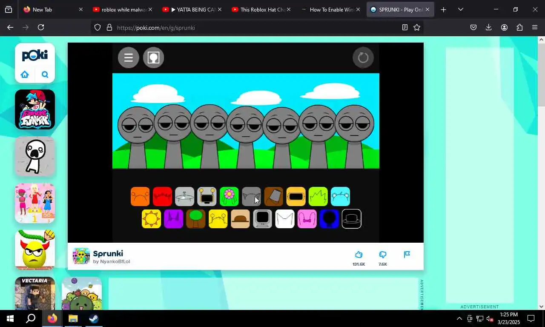Viewport: 545px width, 327px height.
Task: Select the red Sprunki character icon
Action: [162, 197]
